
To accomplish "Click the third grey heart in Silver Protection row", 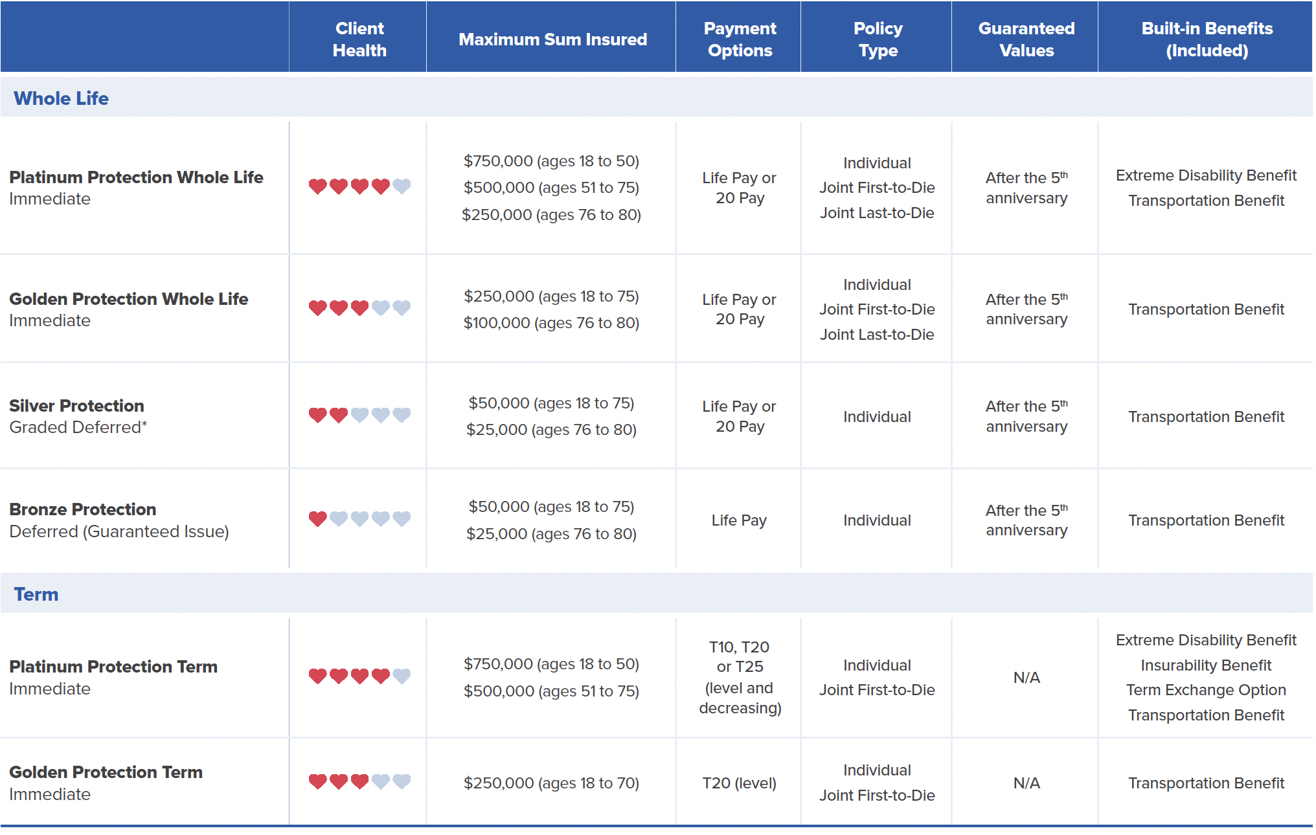I will click(402, 415).
